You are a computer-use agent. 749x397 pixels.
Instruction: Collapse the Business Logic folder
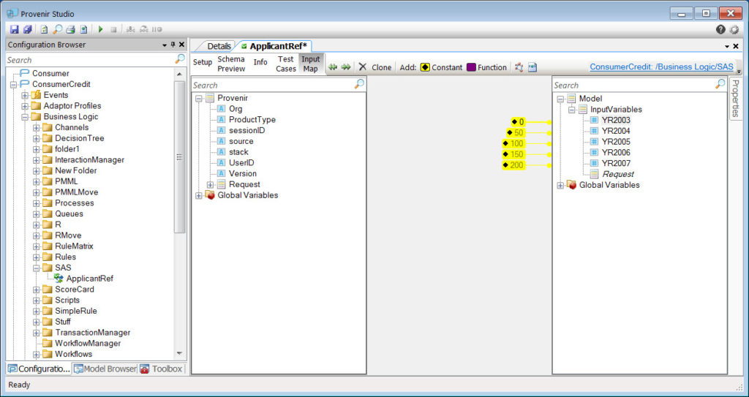[x=25, y=116]
